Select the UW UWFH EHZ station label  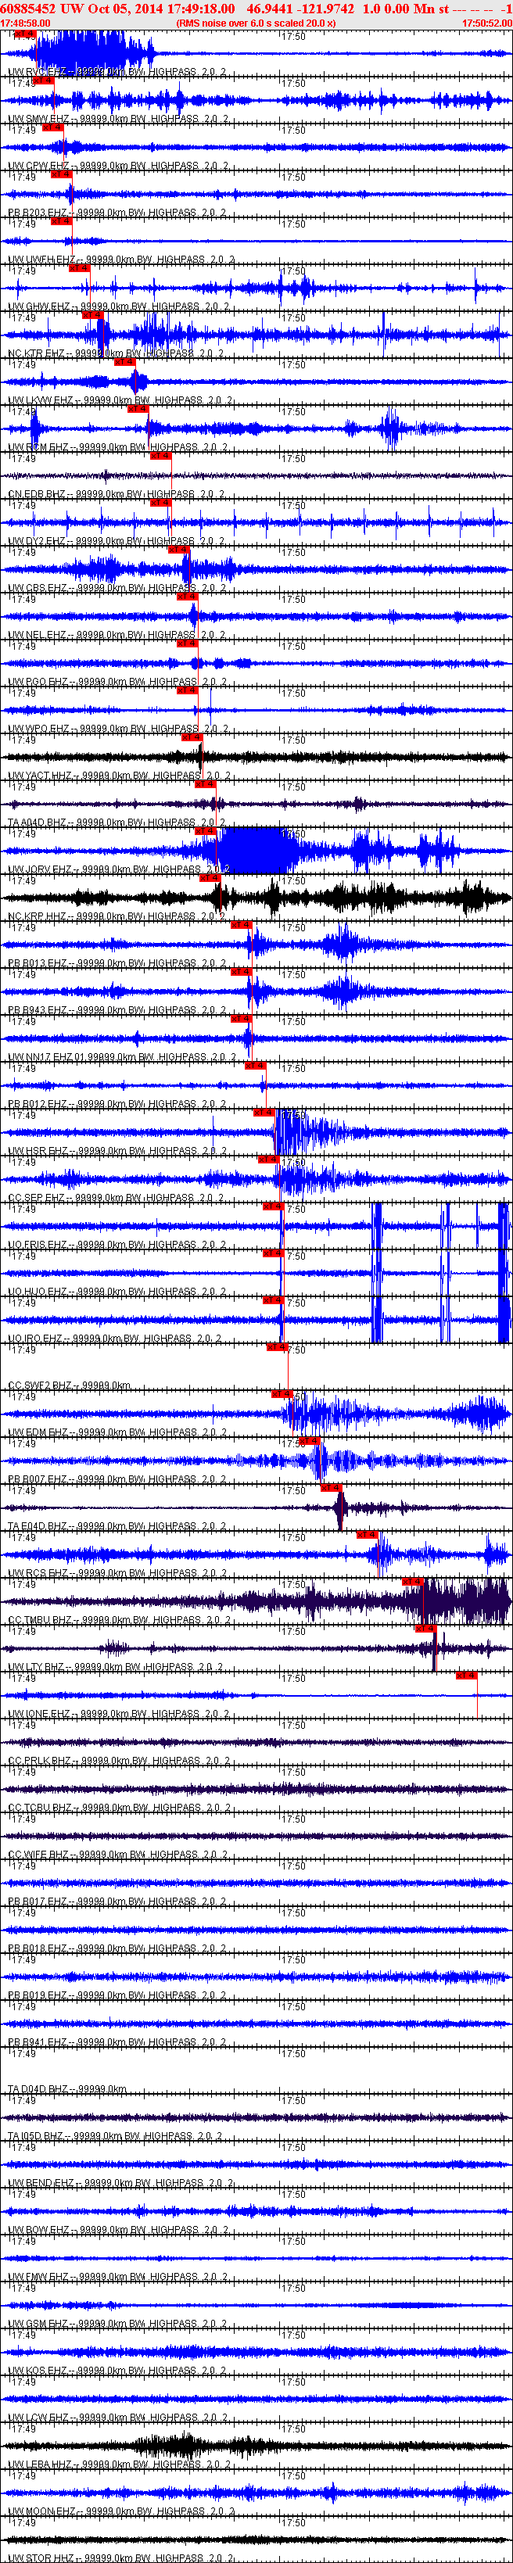tap(121, 259)
